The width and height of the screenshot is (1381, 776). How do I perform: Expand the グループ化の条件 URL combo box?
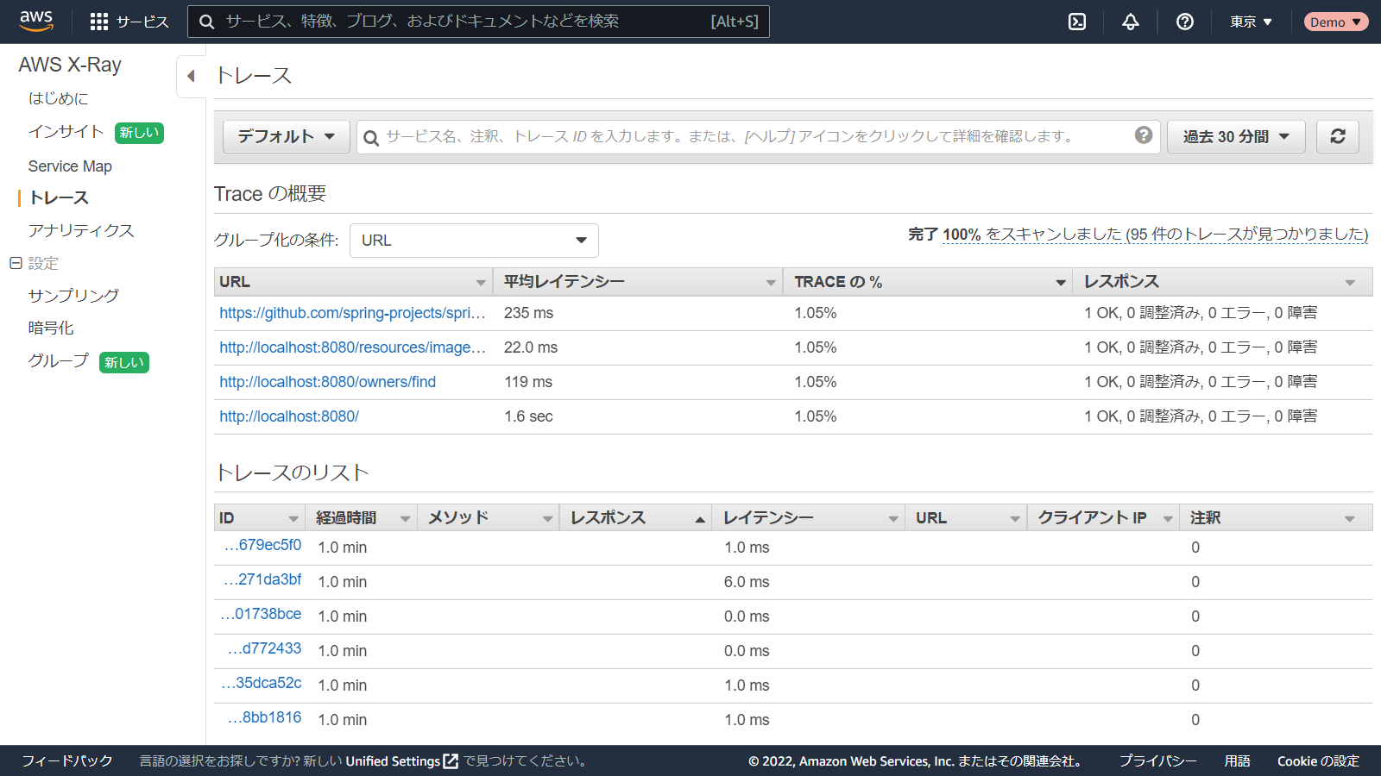click(x=474, y=241)
